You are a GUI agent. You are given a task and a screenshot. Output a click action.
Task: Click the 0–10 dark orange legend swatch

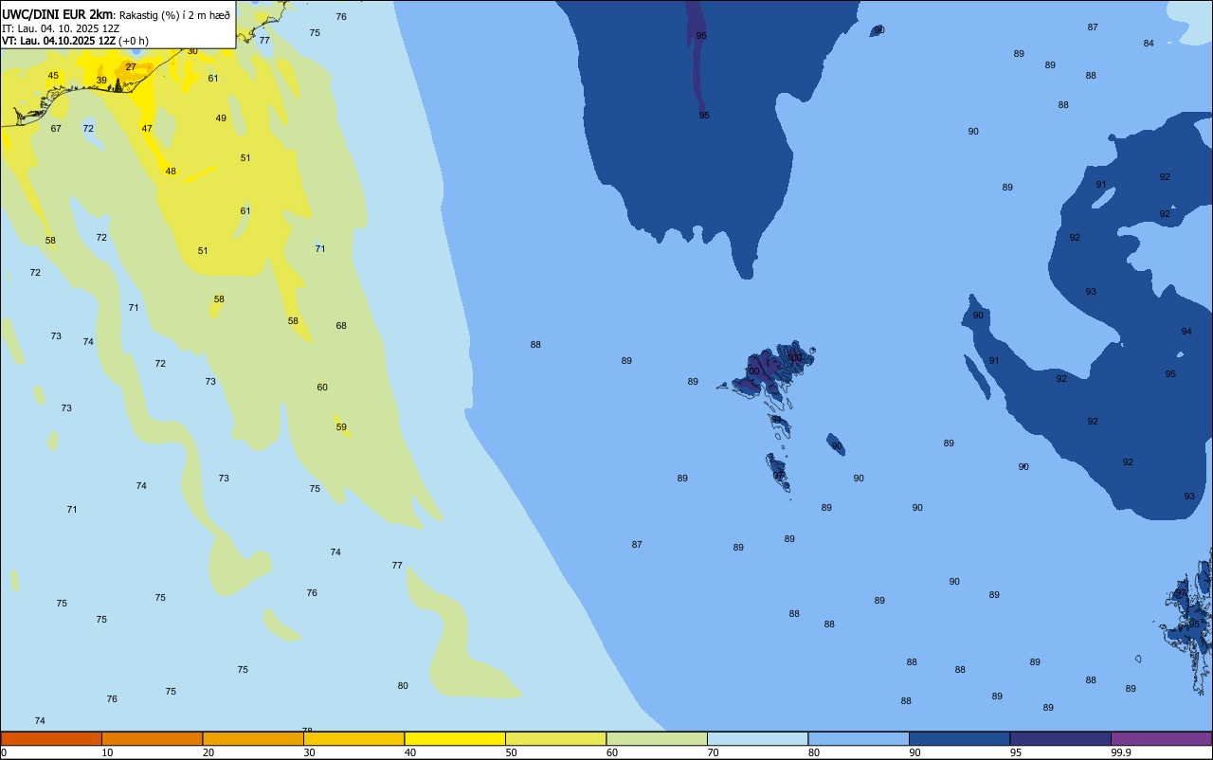click(x=51, y=738)
